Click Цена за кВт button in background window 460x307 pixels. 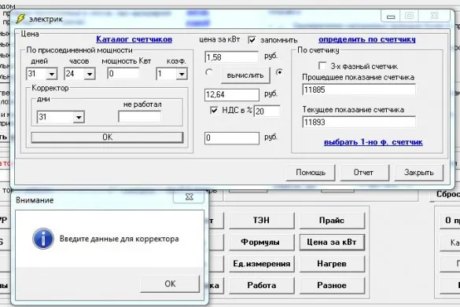click(x=332, y=242)
